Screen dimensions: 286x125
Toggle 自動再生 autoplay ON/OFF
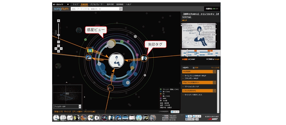click(x=212, y=9)
